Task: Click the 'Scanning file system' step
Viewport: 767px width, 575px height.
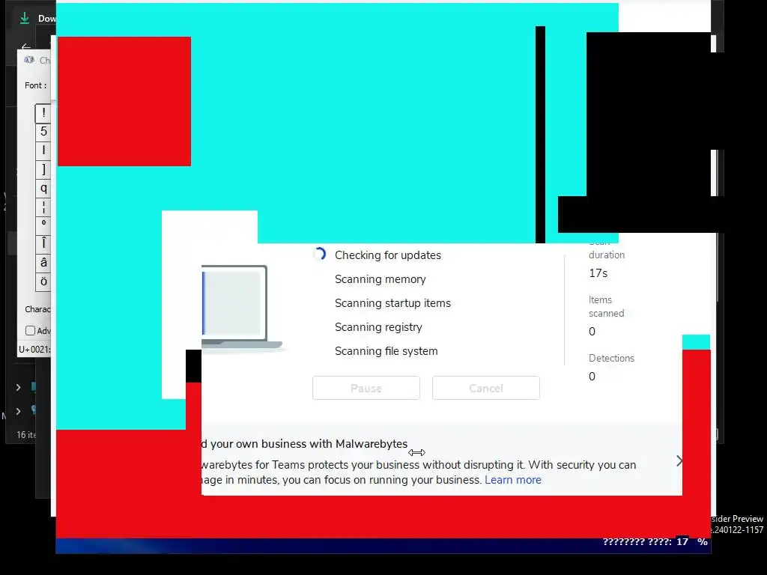Action: tap(386, 351)
